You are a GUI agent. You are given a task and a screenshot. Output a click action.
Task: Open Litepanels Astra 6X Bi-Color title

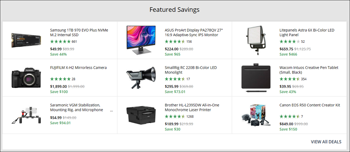coord(307,32)
